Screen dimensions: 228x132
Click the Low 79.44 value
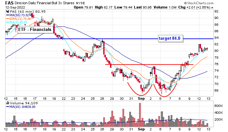click(123, 7)
